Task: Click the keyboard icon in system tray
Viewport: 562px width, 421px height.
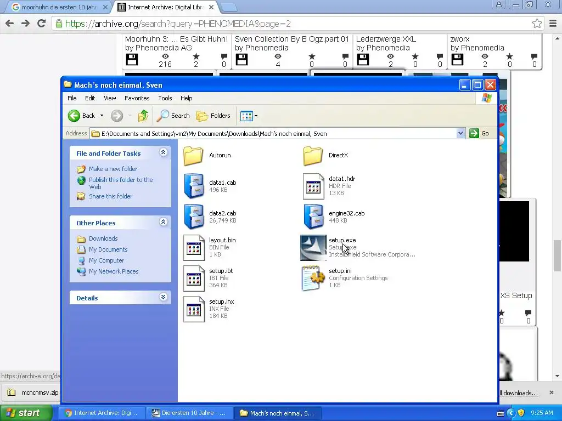Action: click(501, 413)
